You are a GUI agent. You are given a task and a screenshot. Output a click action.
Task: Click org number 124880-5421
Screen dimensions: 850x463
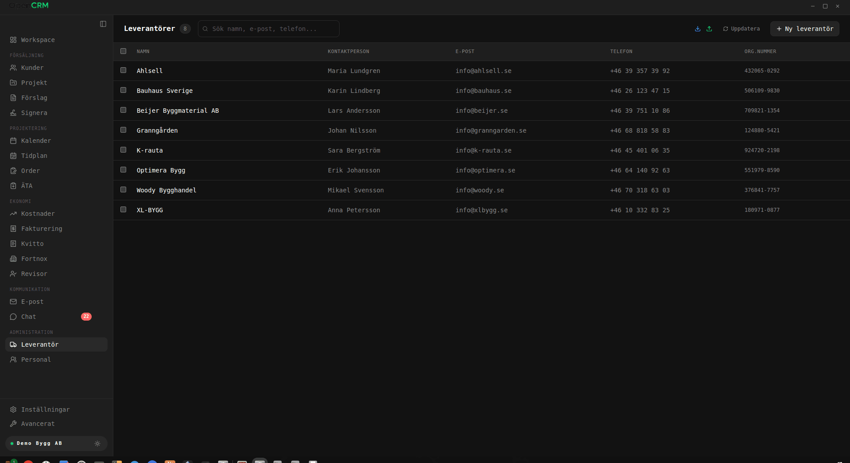[762, 130]
